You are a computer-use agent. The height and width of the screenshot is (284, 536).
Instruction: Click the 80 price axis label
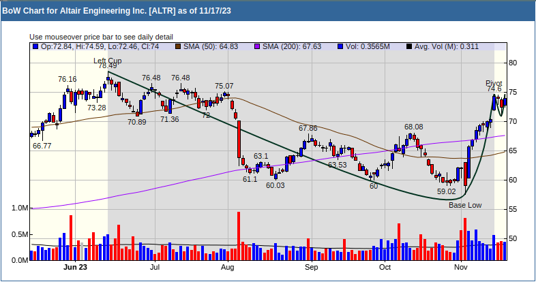tap(513, 63)
